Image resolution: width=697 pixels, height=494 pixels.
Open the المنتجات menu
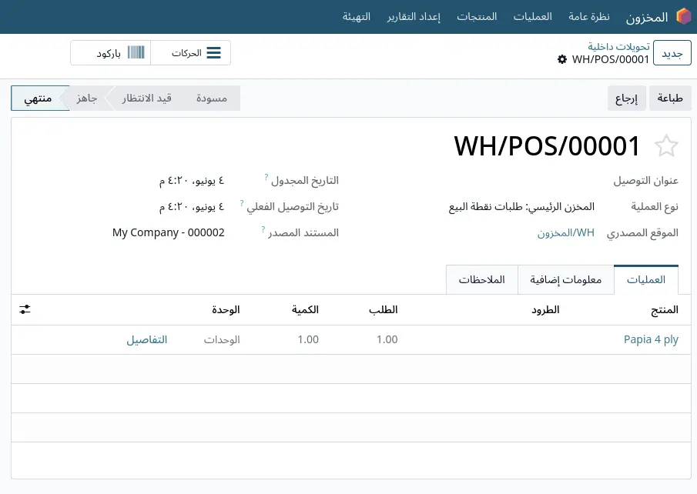(477, 17)
